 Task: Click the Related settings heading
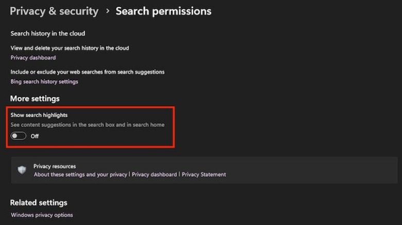coord(39,202)
